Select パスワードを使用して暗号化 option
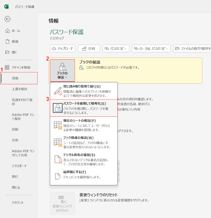This screenshot has height=218, width=211. [x=84, y=108]
